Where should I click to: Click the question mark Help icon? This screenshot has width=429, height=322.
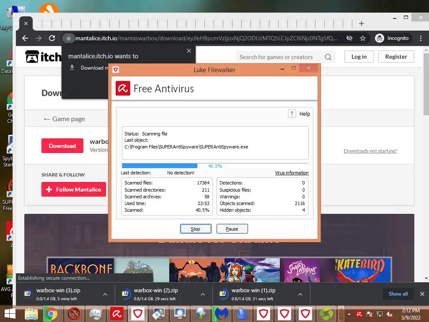[292, 114]
